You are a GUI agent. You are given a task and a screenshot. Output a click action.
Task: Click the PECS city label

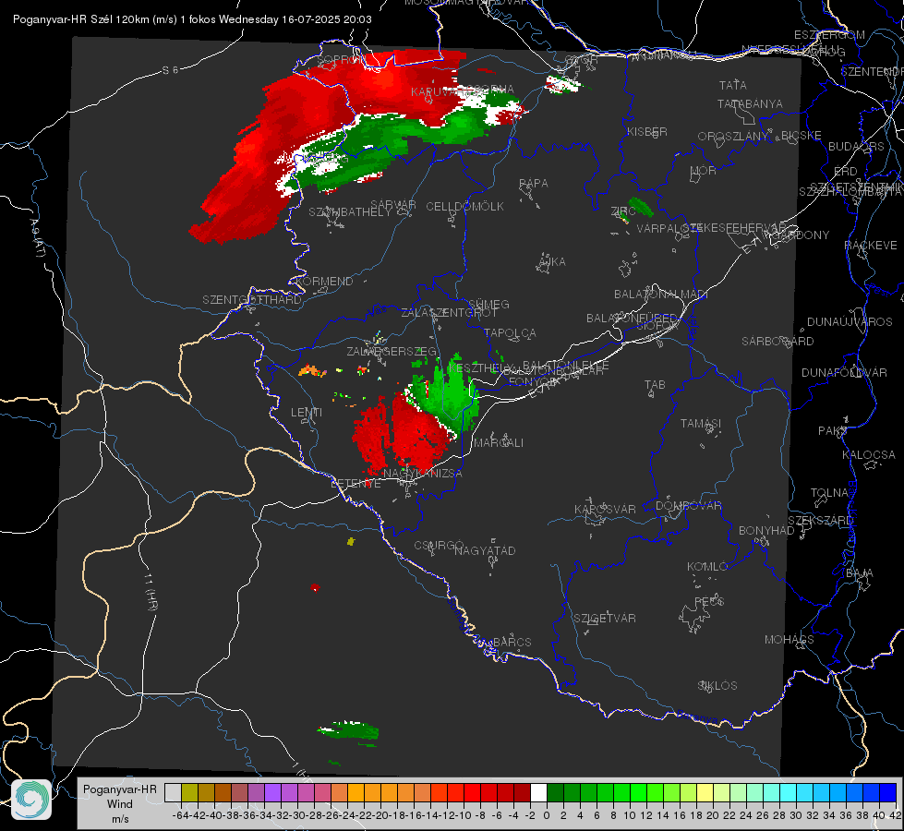[x=709, y=601]
